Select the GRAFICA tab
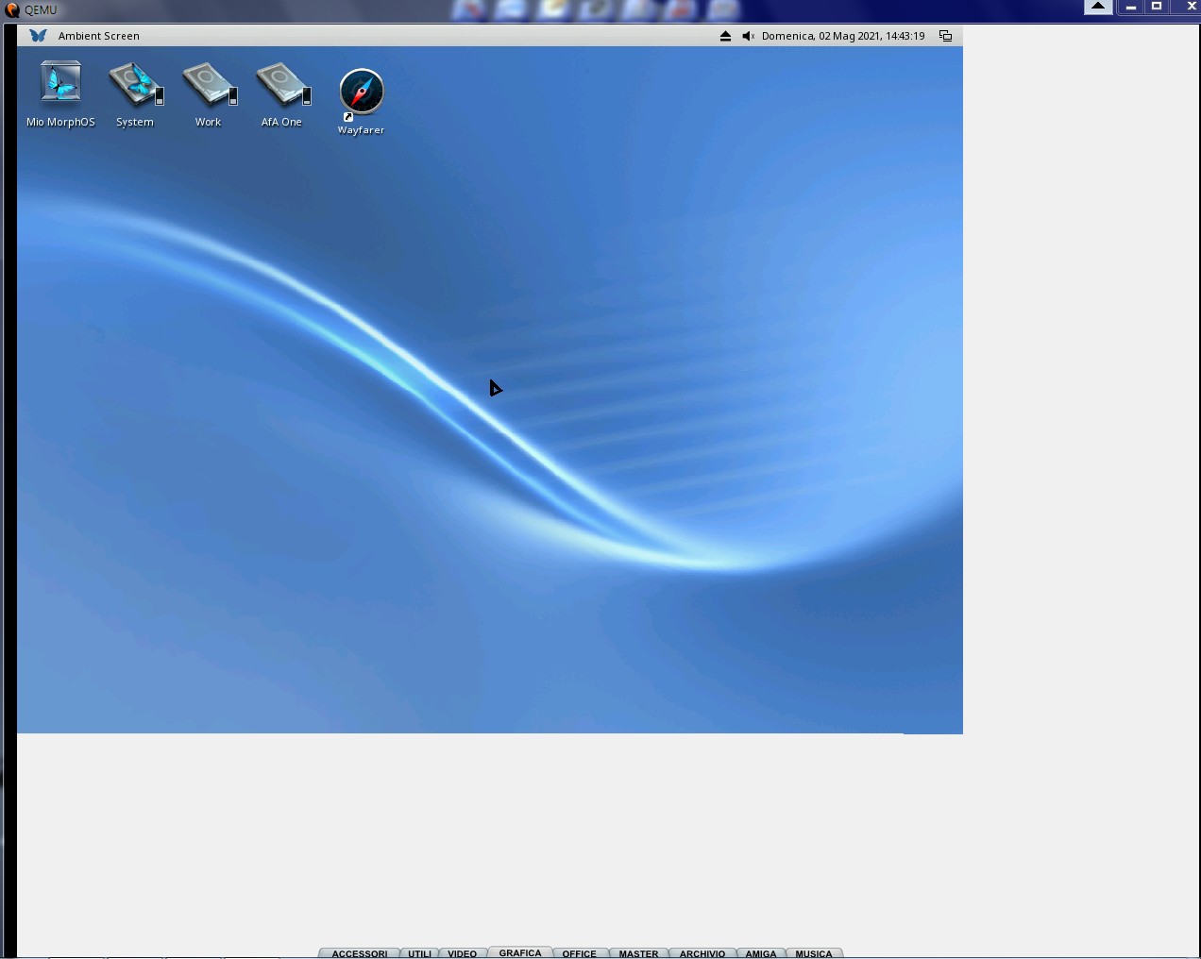 coord(520,952)
